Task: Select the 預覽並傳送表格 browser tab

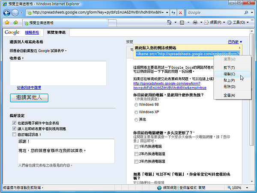Action: pyautogui.click(x=65, y=23)
